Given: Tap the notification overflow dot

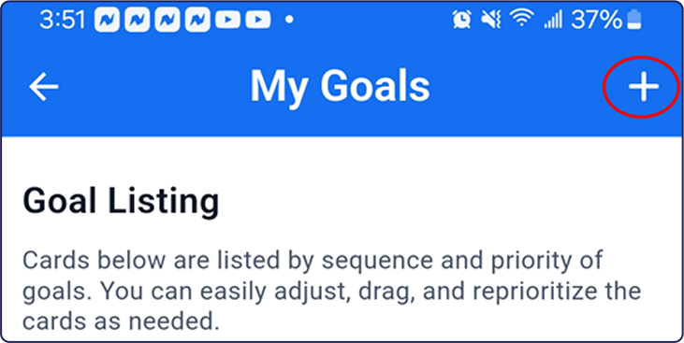Looking at the screenshot, I should click(x=289, y=20).
